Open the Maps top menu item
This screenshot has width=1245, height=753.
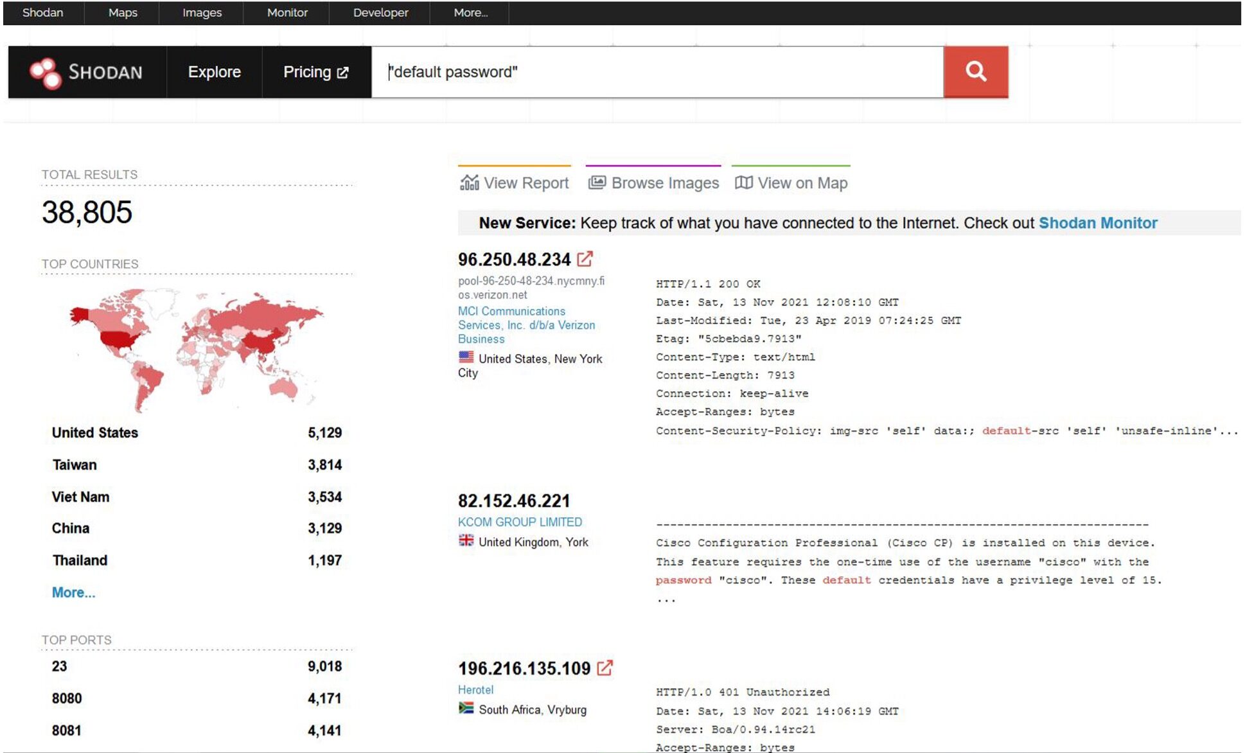coord(123,13)
